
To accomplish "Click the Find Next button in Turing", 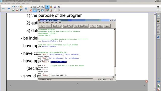I will click(100, 26).
